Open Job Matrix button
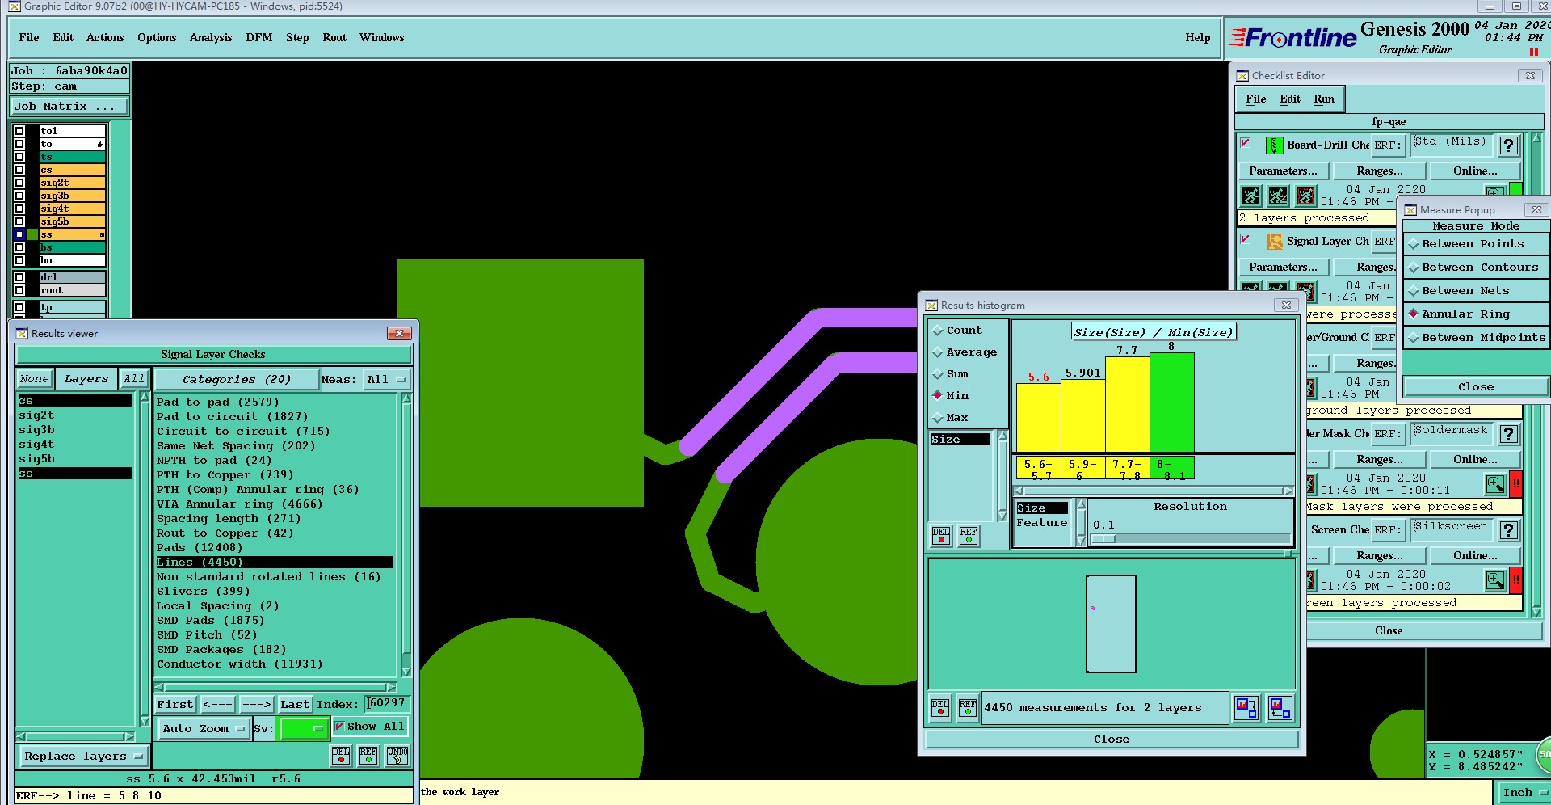1551x805 pixels. tap(69, 107)
